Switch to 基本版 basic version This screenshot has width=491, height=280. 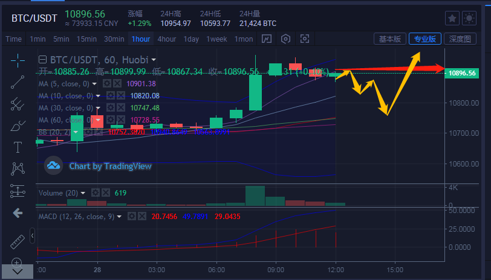coord(390,39)
